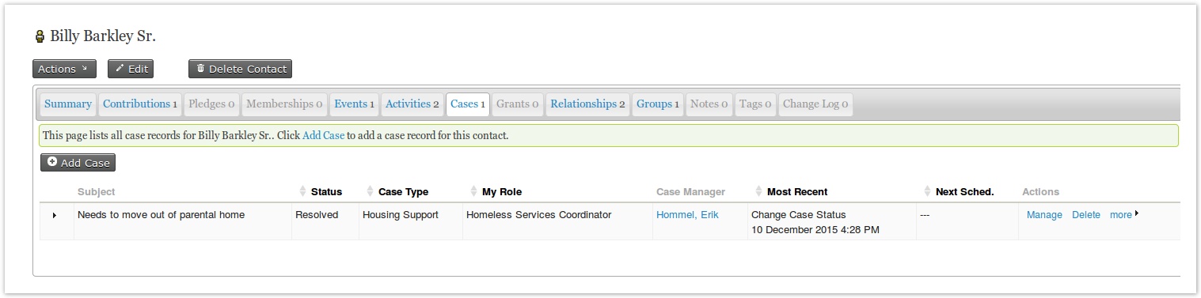The image size is (1201, 298).
Task: Open the Relationships tab
Action: [x=587, y=104]
